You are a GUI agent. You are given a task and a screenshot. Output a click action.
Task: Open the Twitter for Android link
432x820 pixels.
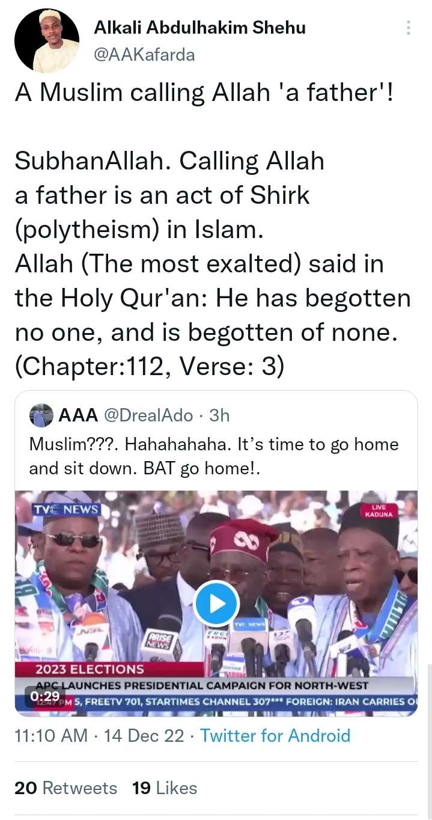pyautogui.click(x=275, y=735)
